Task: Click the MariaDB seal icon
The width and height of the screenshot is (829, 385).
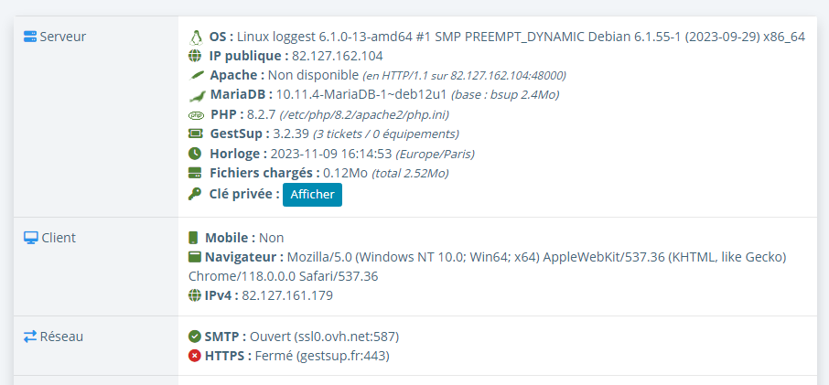Action: [x=196, y=95]
